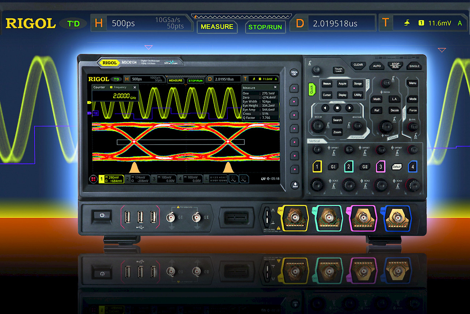Screen dimensions: 470x314
Task: Tap the GI generator icon on the scope screen
Action: 233,179
